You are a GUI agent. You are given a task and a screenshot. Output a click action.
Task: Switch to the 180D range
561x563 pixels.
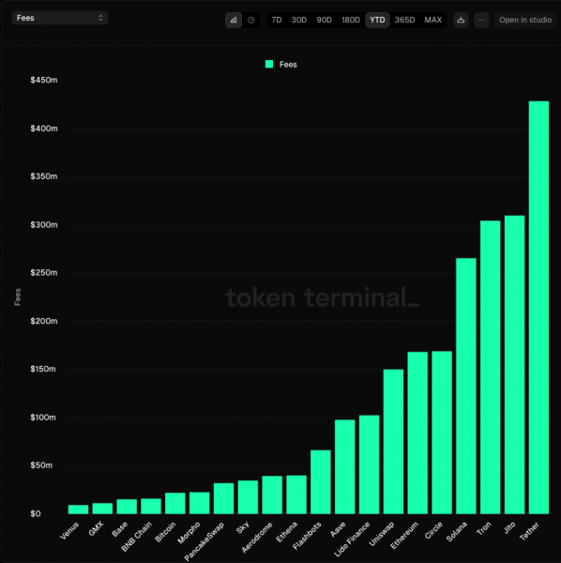click(x=351, y=20)
